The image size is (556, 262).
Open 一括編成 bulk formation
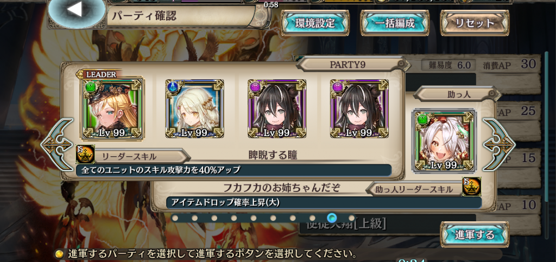[x=395, y=23]
